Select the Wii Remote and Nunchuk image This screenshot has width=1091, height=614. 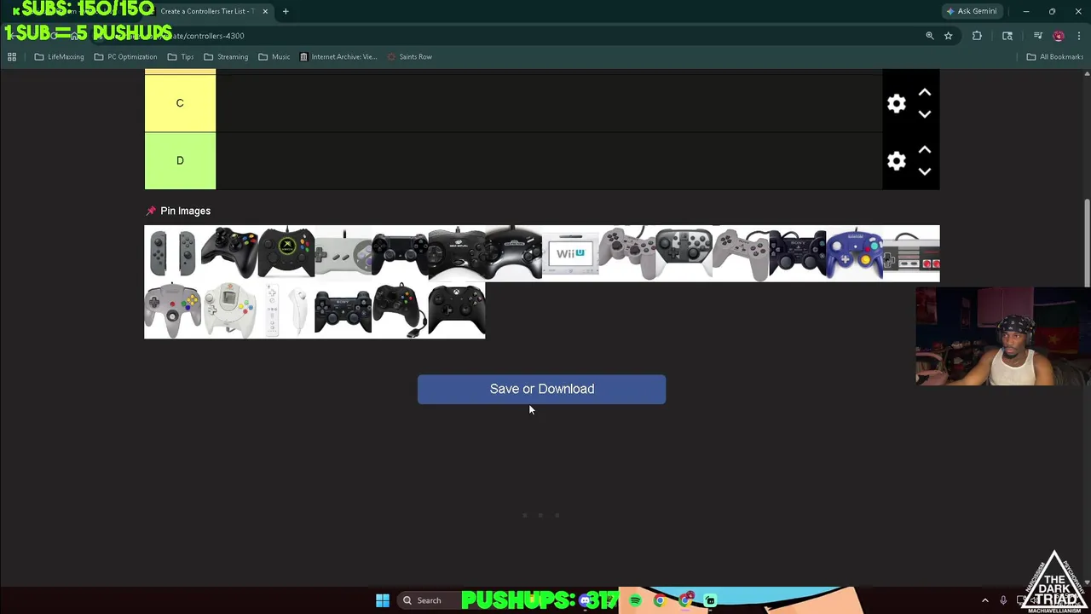(286, 310)
